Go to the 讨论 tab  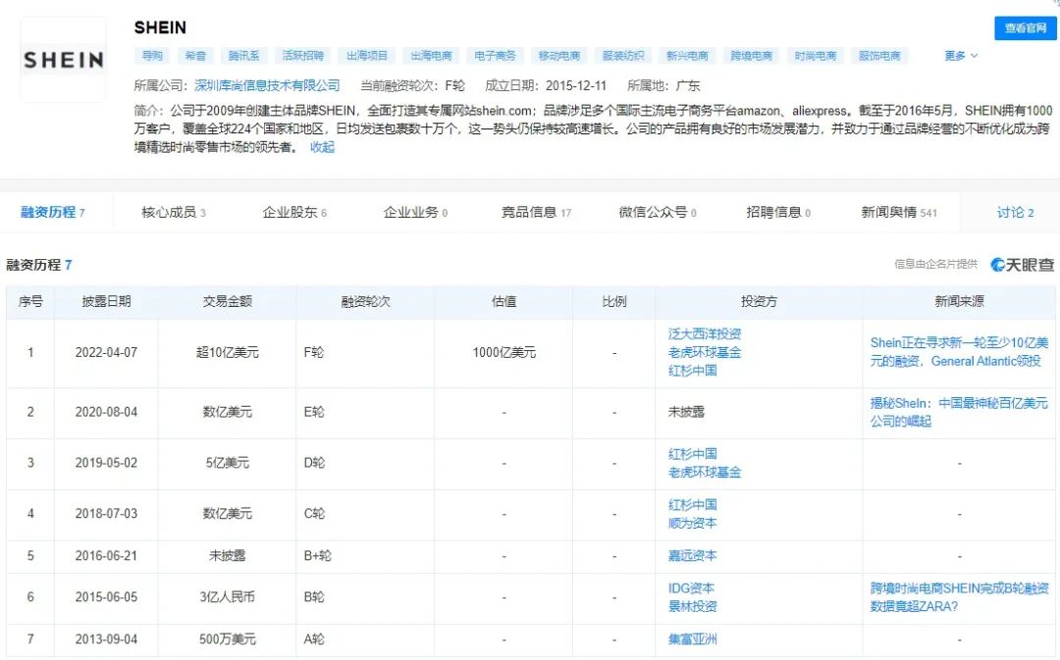click(x=1015, y=212)
